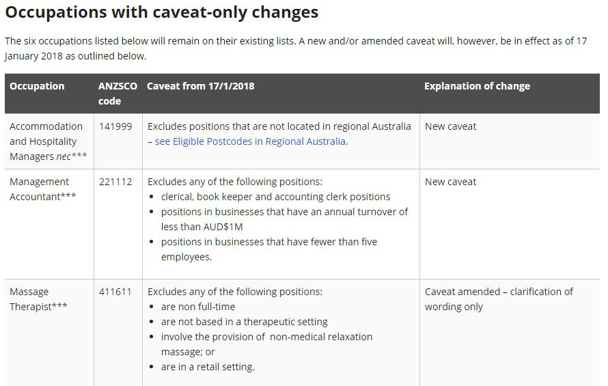Image resolution: width=608 pixels, height=386 pixels.
Task: Click the Occupation column header
Action: [x=37, y=86]
